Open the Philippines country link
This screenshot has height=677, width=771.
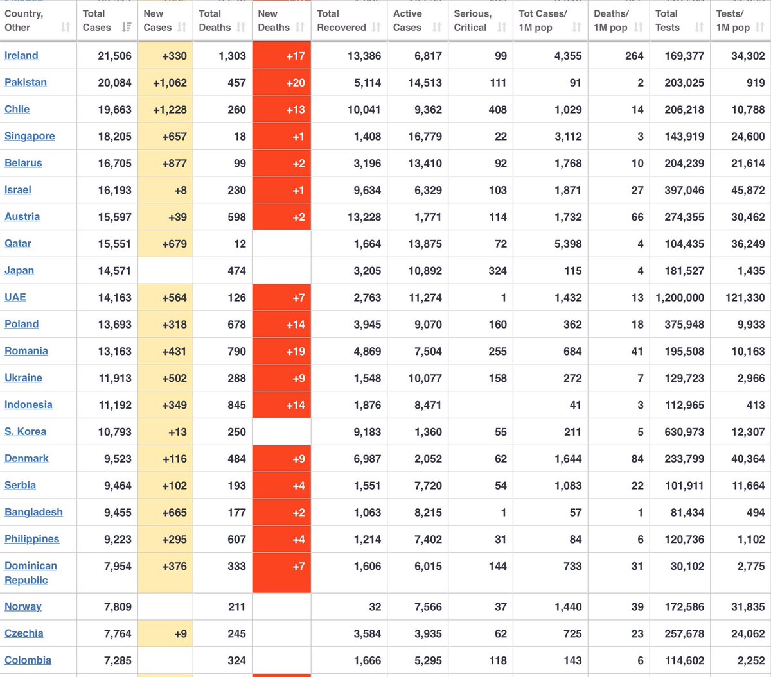(x=31, y=540)
